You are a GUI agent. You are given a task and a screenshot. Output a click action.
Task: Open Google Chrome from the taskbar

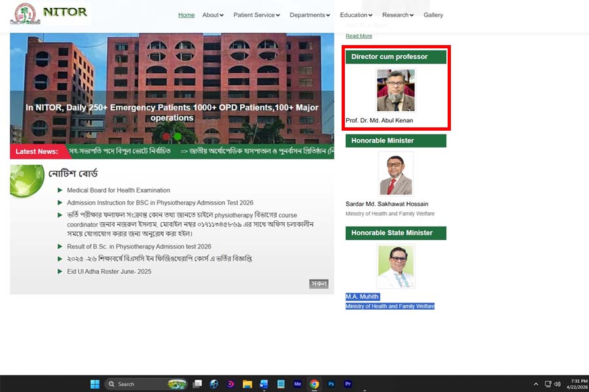point(314,384)
